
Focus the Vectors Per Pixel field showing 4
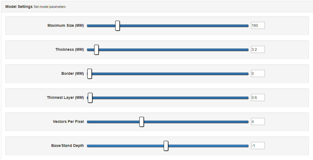pyautogui.click(x=258, y=122)
